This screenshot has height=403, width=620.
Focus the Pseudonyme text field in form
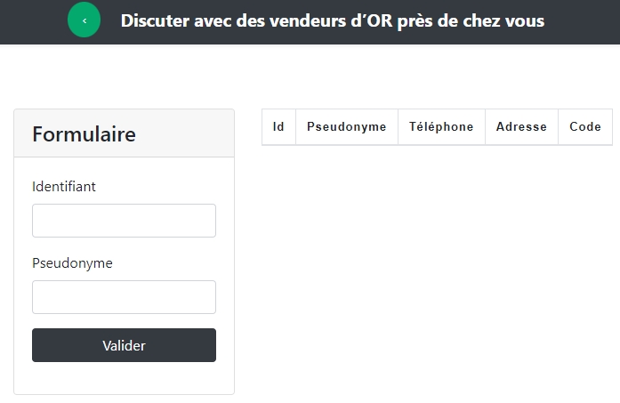click(x=124, y=297)
